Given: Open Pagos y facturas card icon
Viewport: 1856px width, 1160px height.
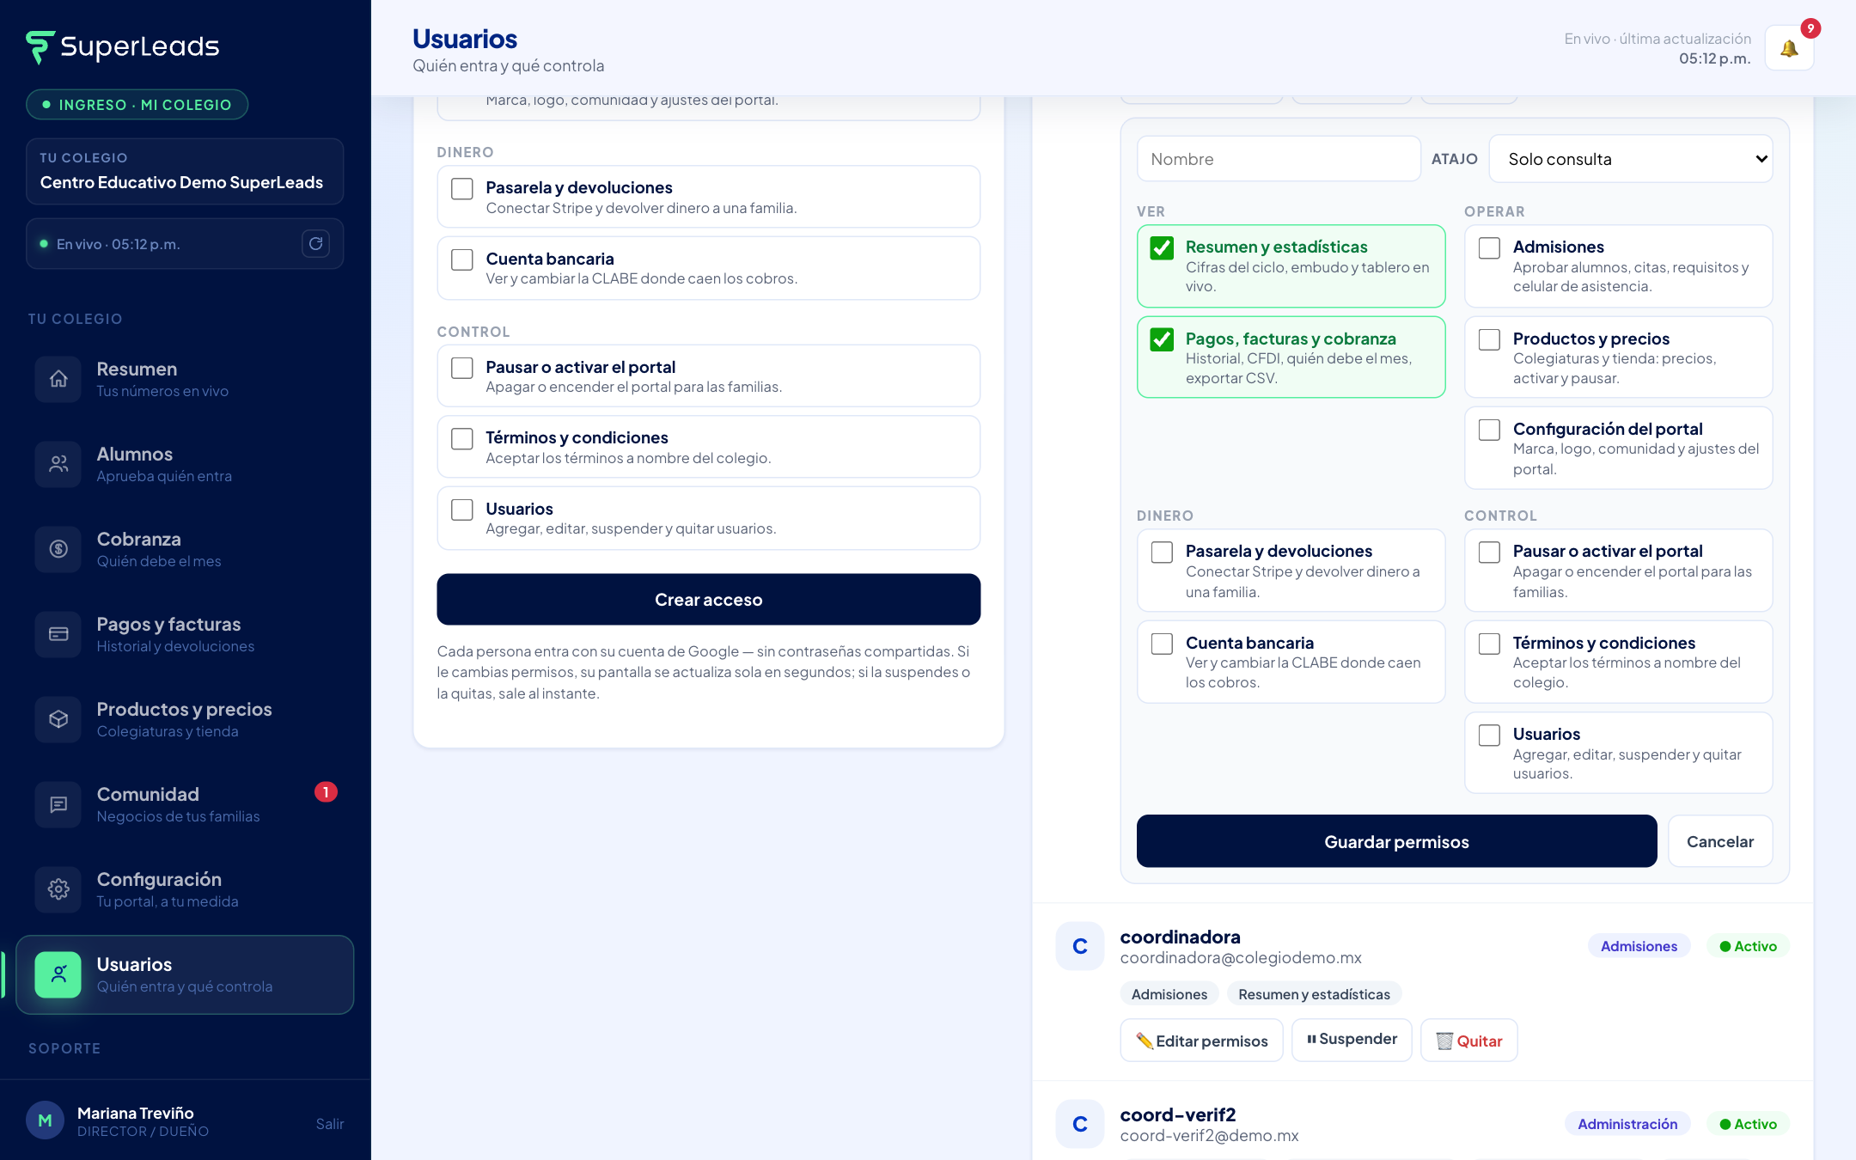Looking at the screenshot, I should coord(58,634).
